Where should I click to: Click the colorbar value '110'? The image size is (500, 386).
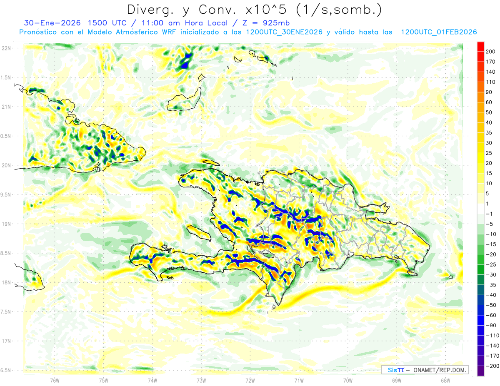pyautogui.click(x=491, y=82)
